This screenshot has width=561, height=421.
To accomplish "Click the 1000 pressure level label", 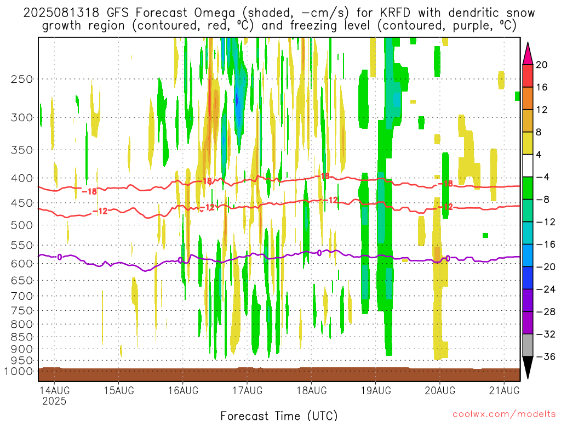I will click(x=19, y=371).
